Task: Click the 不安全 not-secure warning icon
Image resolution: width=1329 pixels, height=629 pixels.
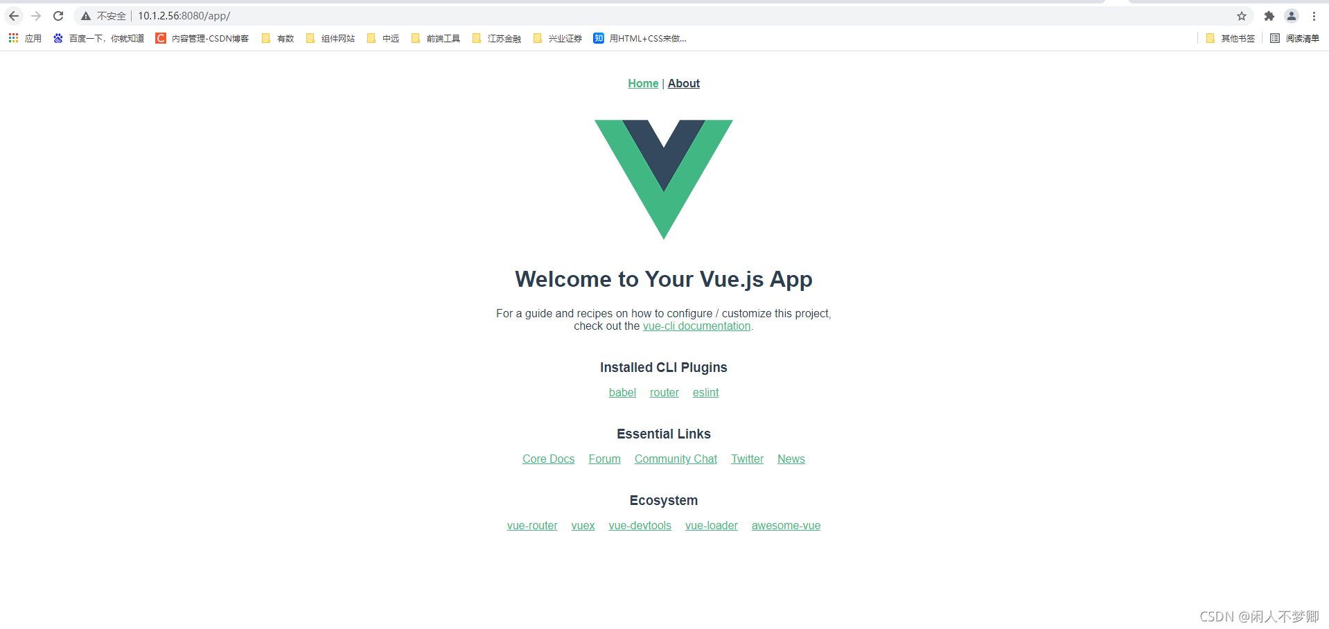Action: (x=86, y=16)
